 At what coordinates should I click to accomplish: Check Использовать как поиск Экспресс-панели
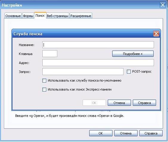[x=44, y=89]
